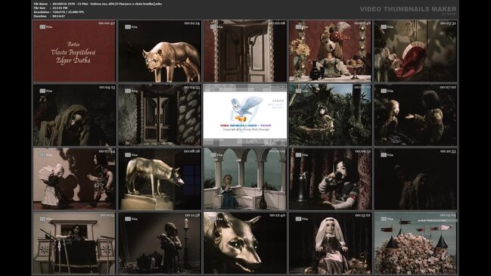Open the white-veiled puppet woman thumbnail
491x276 pixels.
tap(331, 243)
